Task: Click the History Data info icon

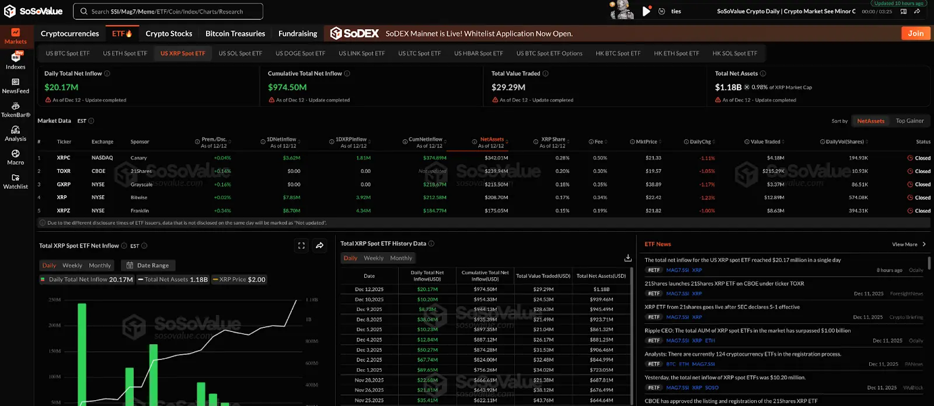Action: pyautogui.click(x=431, y=243)
